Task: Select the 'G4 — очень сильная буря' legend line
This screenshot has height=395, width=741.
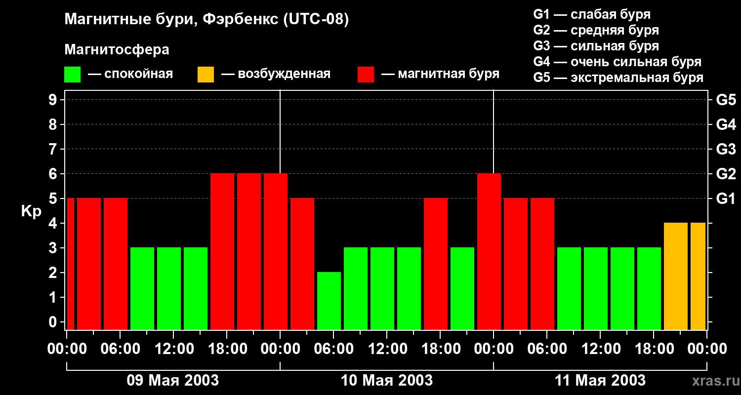Action: click(617, 62)
